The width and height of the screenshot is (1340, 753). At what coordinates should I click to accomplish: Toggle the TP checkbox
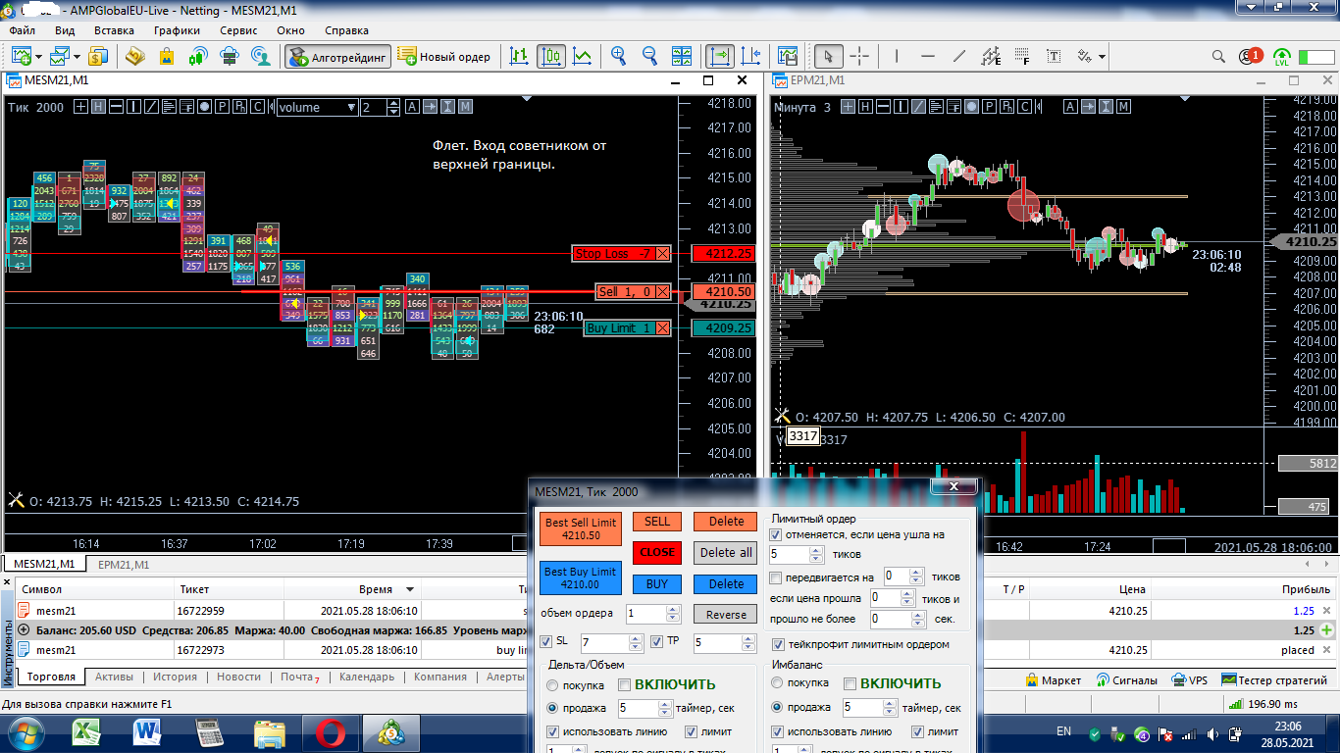[657, 642]
